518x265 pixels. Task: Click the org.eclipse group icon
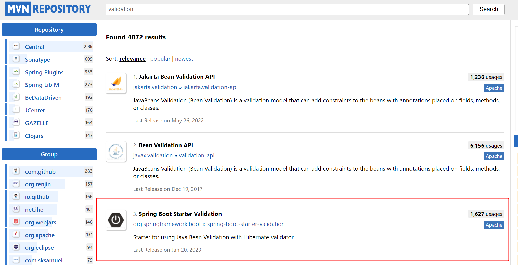pyautogui.click(x=16, y=247)
